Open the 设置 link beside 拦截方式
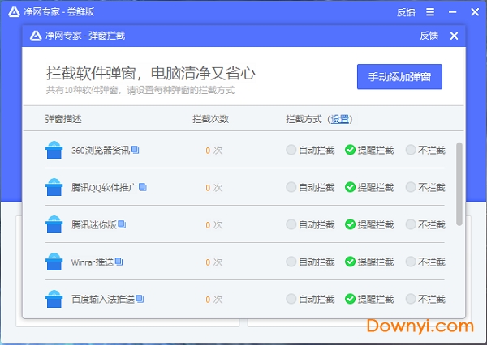The image size is (487, 345). [340, 119]
